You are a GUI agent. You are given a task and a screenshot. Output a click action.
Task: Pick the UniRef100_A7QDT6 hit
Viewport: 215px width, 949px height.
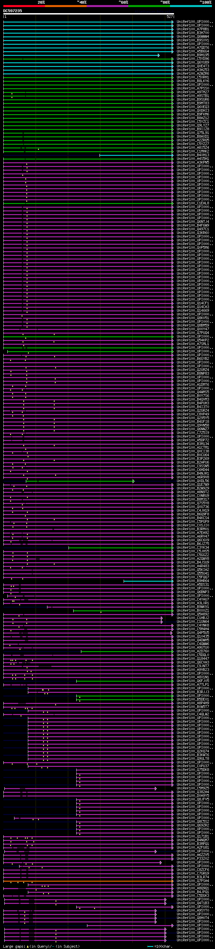click(193, 47)
